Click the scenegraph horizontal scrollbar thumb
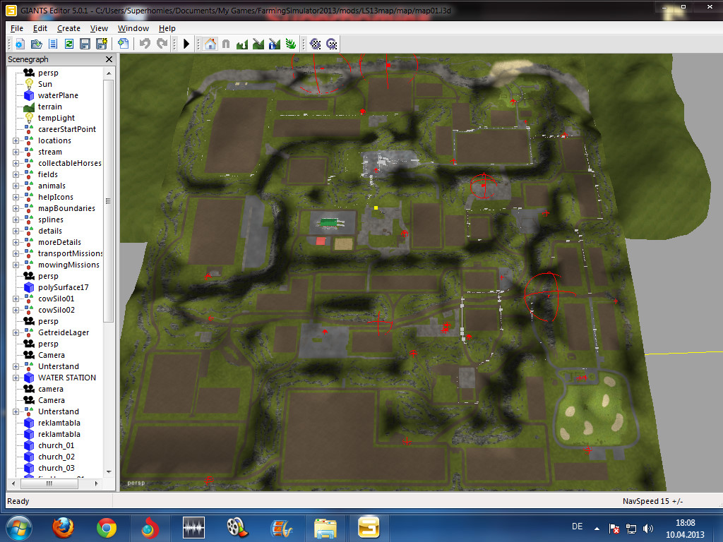723x542 pixels. [49, 483]
